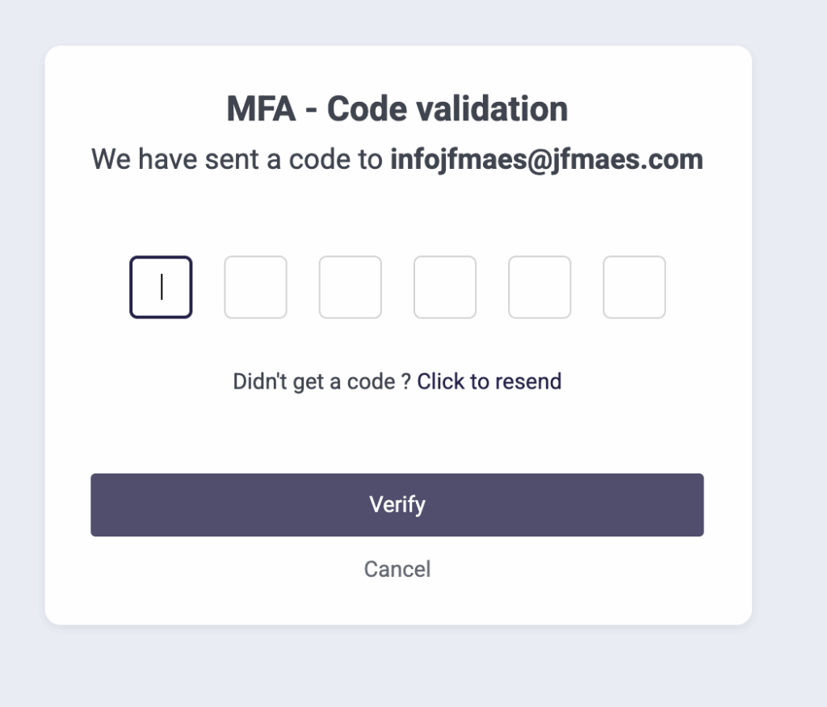
Task: Select the third code digit field
Action: tap(350, 288)
